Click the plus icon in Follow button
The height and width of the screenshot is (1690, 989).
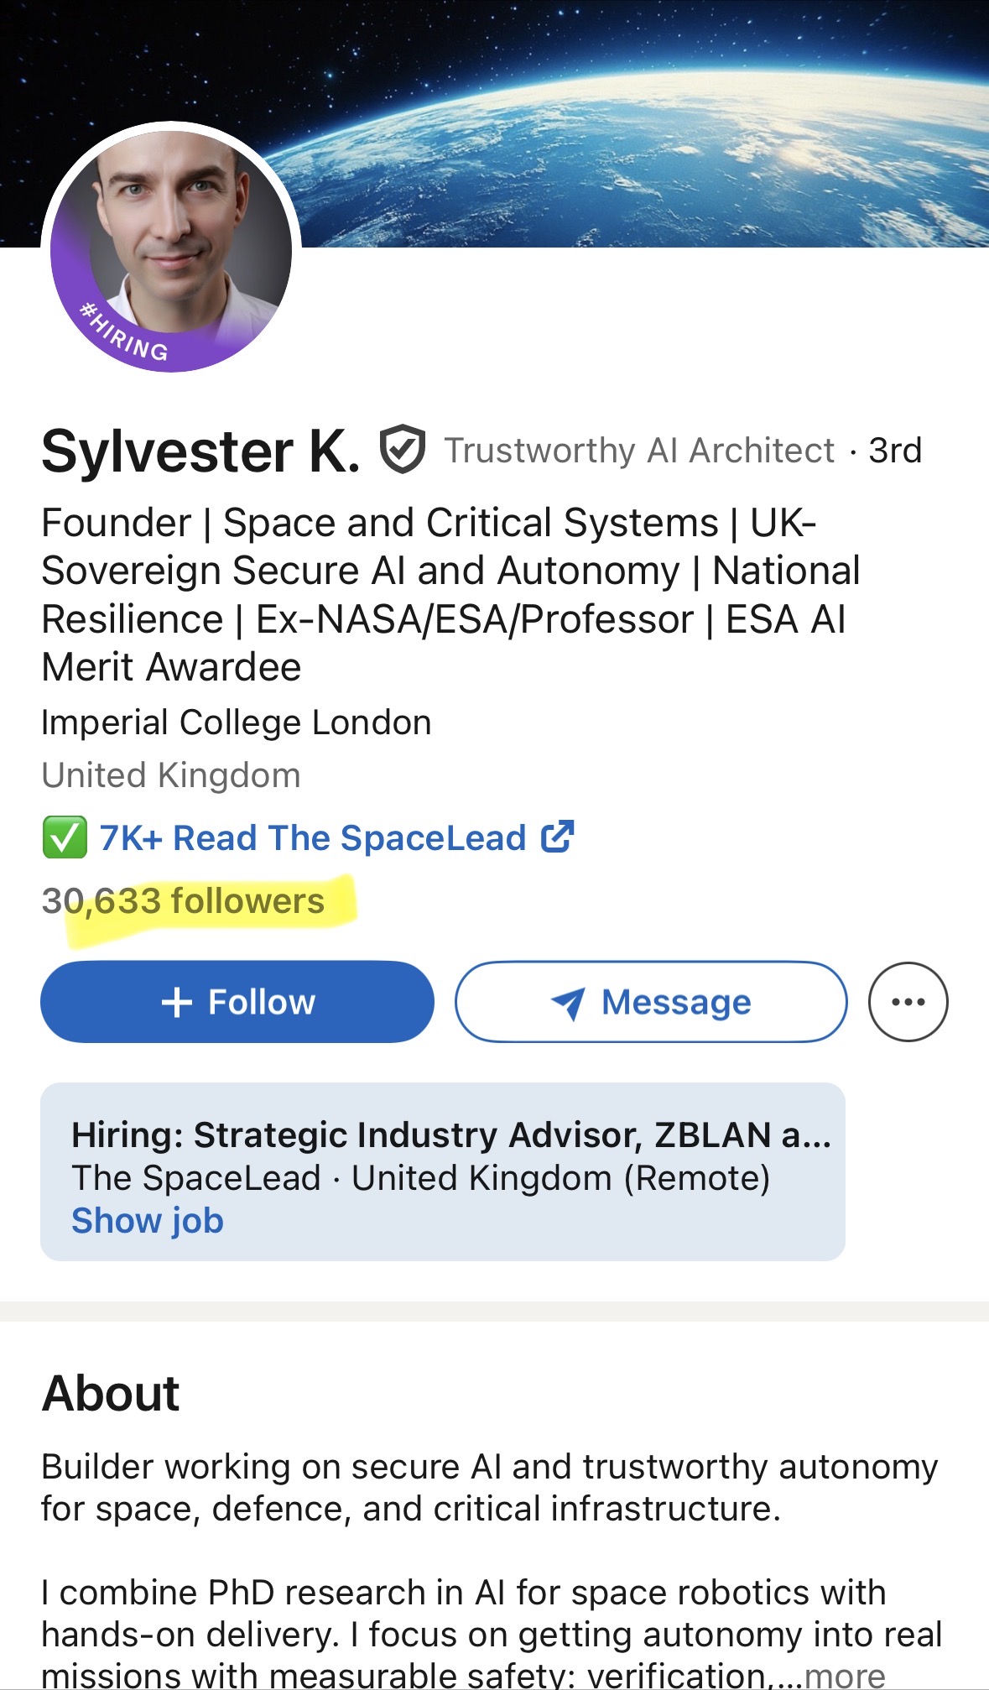(177, 1003)
